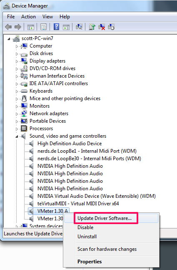
Task: Expand the Monitors category
Action: pos(17,106)
